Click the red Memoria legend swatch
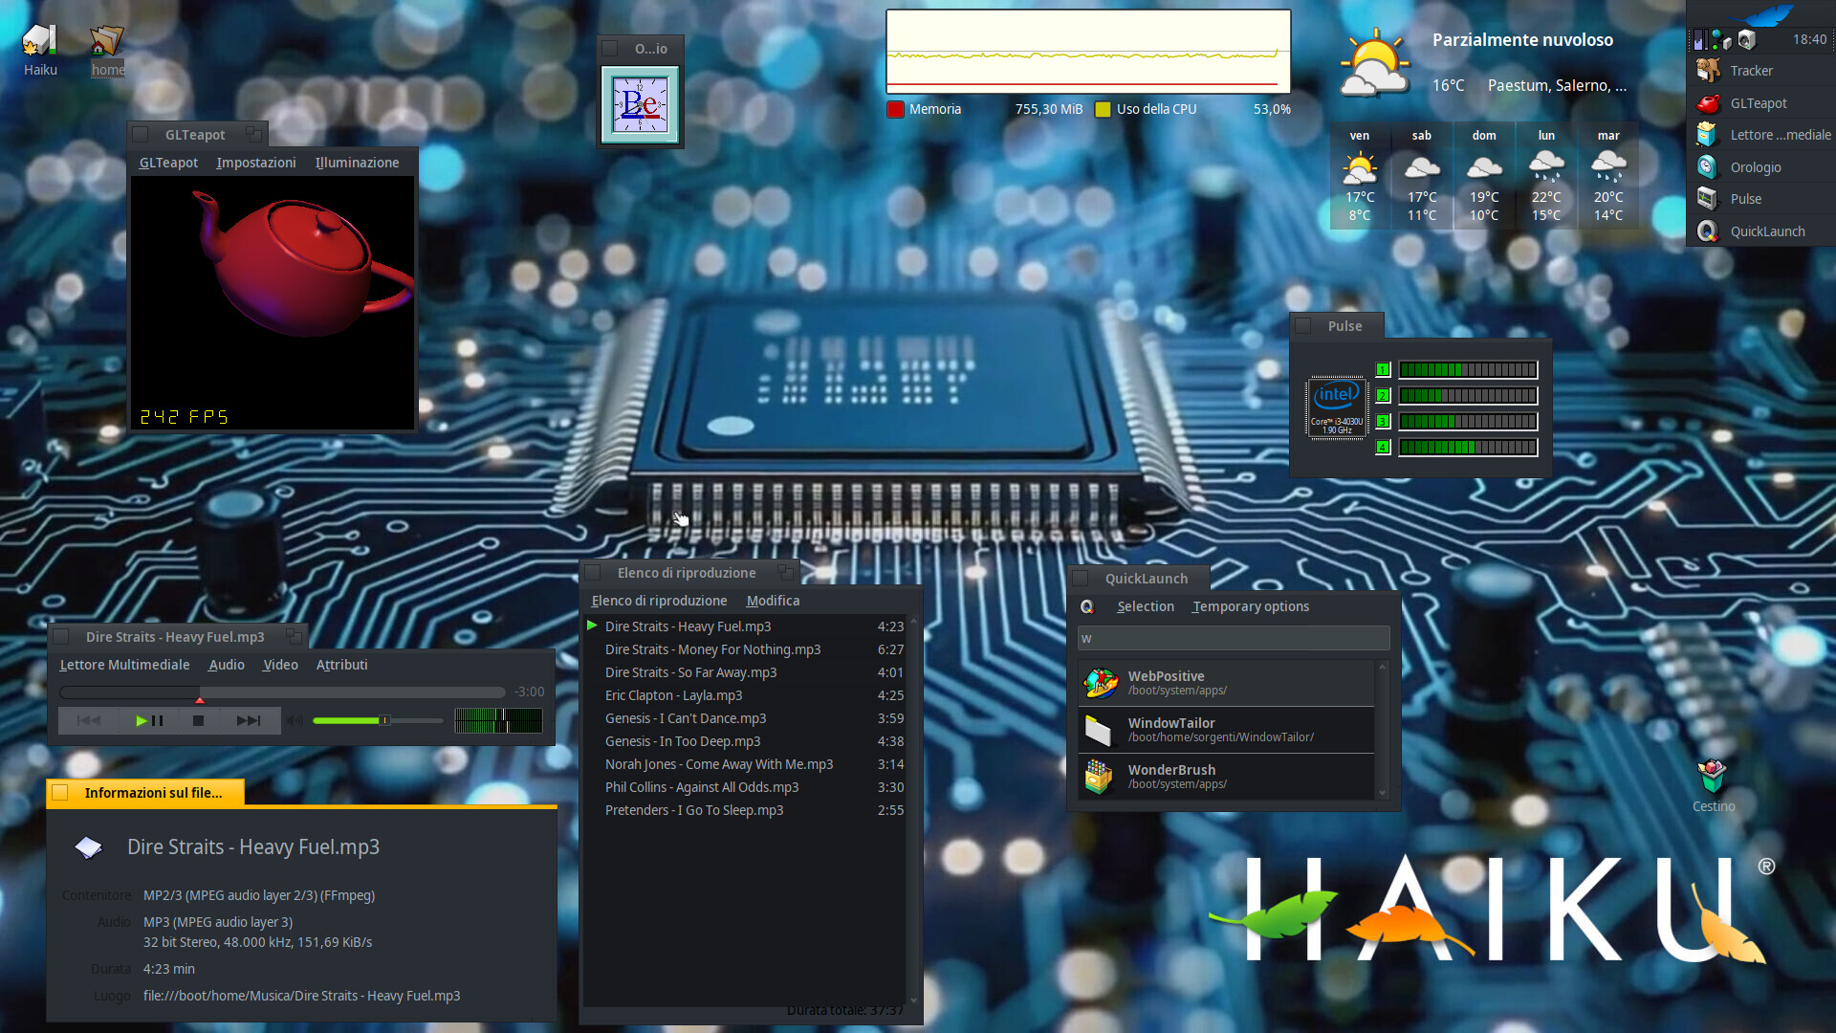The width and height of the screenshot is (1836, 1033). pyautogui.click(x=895, y=109)
